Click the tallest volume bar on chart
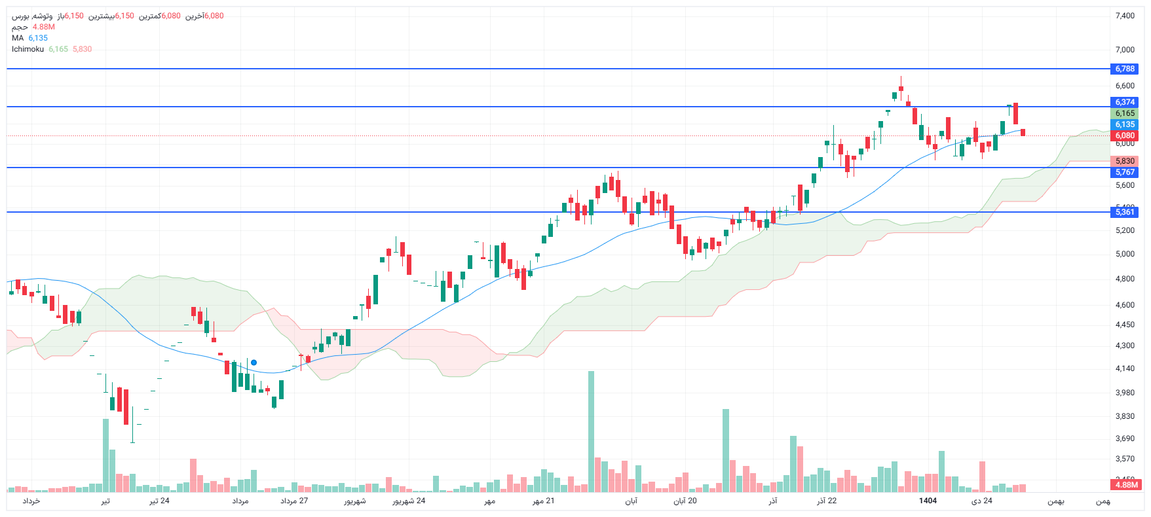This screenshot has width=1151, height=517. [591, 431]
